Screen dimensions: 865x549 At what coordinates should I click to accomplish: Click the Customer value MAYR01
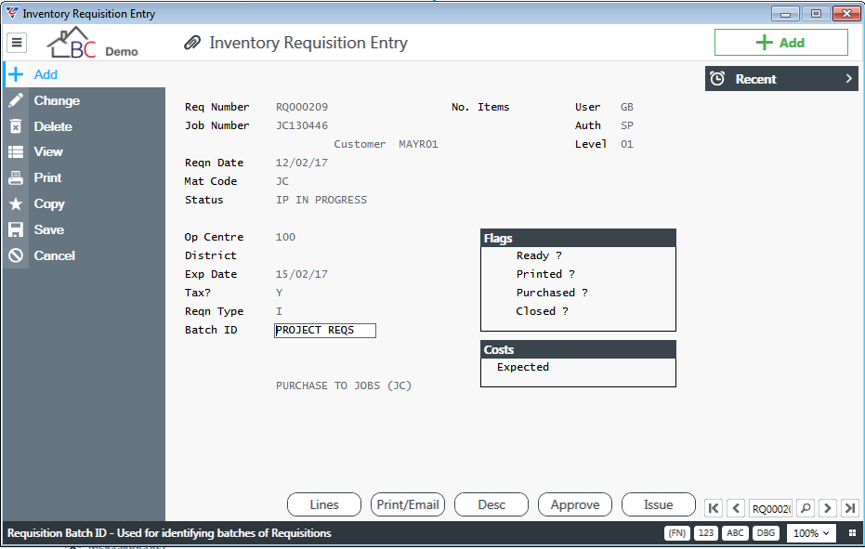418,144
